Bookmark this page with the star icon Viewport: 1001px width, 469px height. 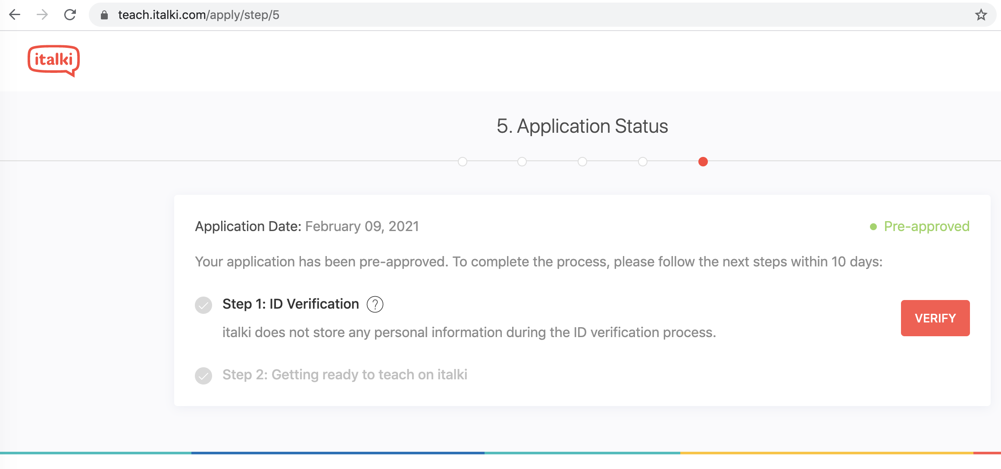coord(981,15)
